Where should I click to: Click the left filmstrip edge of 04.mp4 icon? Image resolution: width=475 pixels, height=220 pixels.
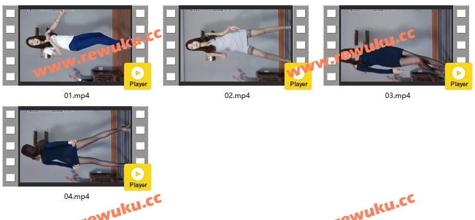click(x=11, y=146)
